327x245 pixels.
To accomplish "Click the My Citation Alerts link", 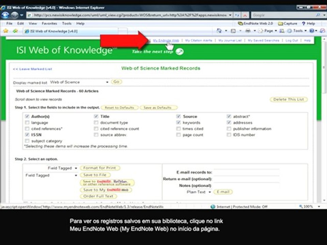I will tap(199, 40).
